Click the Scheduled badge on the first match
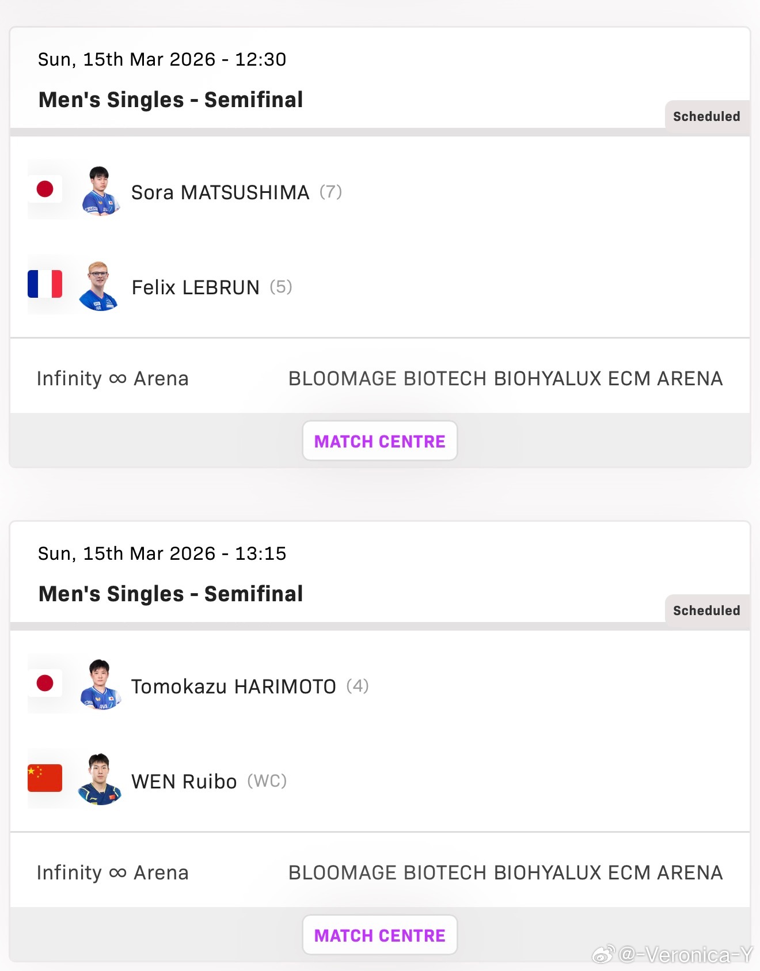This screenshot has height=971, width=760. (x=706, y=116)
